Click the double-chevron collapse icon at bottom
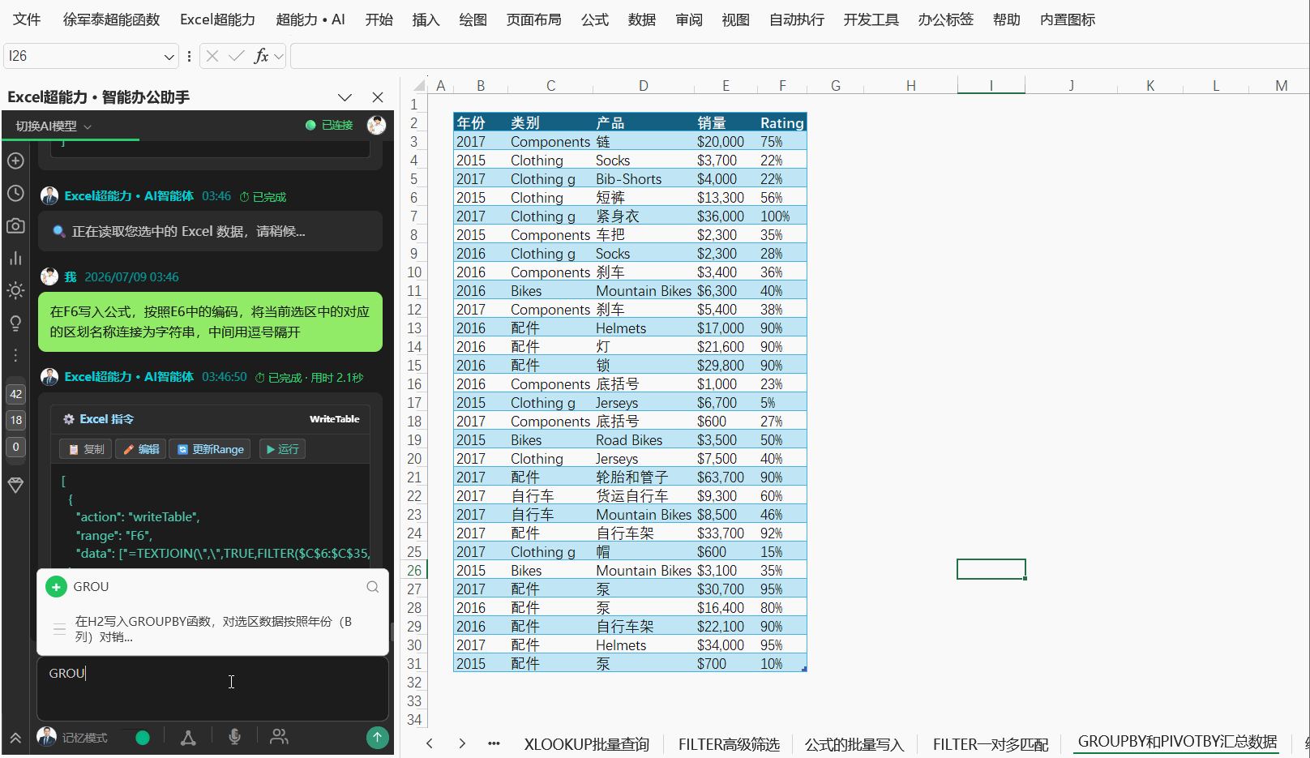1310x758 pixels. pos(15,738)
